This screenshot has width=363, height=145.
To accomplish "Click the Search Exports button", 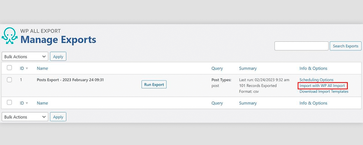I will 345,46.
